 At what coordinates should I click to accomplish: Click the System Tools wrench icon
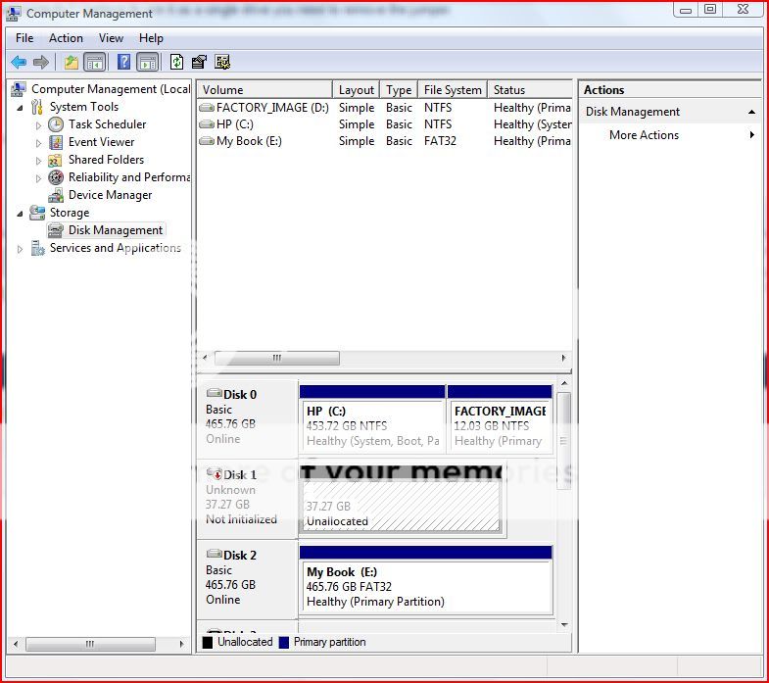click(37, 107)
